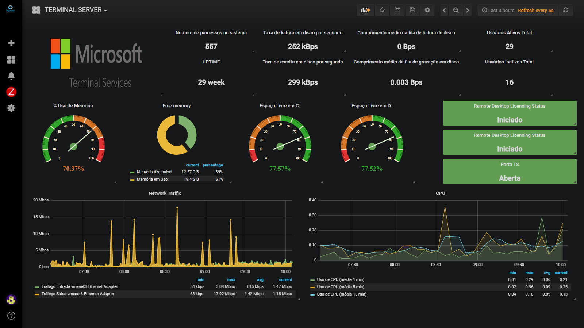Image resolution: width=584 pixels, height=328 pixels.
Task: Click the Refresh every 5s label
Action: [x=535, y=10]
